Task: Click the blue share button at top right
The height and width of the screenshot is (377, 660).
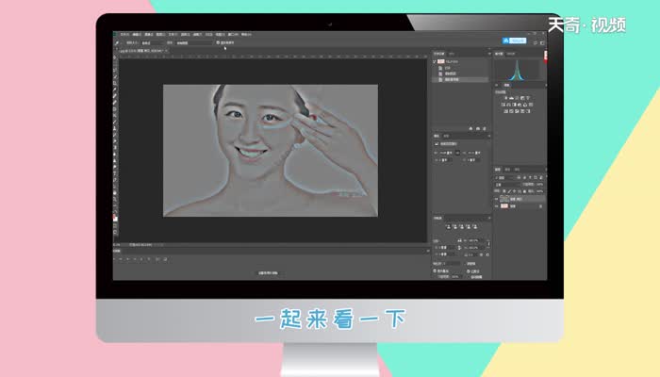Action: [517, 41]
